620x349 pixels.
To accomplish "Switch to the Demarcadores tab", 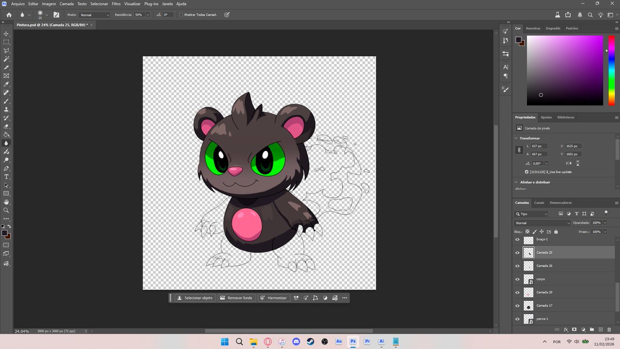I will pyautogui.click(x=561, y=203).
